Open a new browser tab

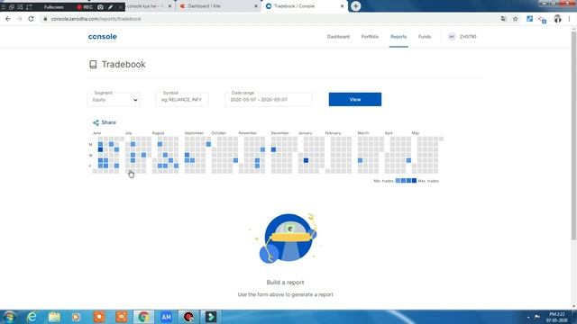click(x=356, y=6)
